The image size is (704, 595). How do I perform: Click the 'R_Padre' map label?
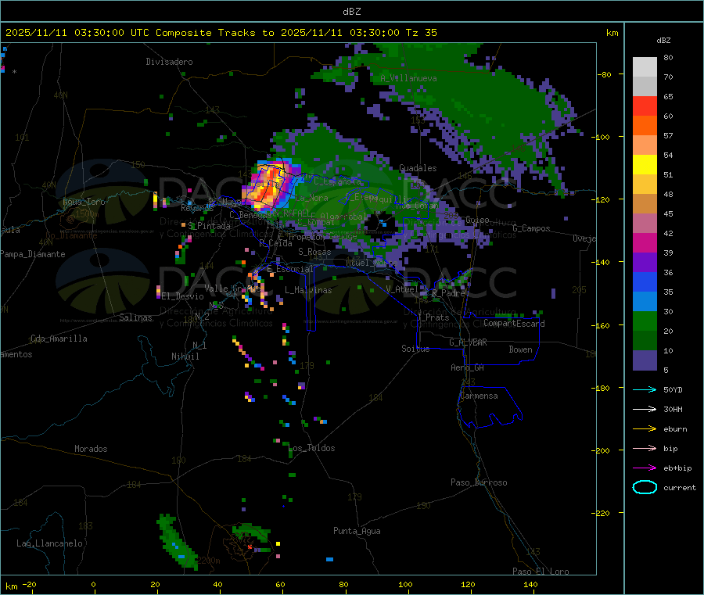pos(448,293)
